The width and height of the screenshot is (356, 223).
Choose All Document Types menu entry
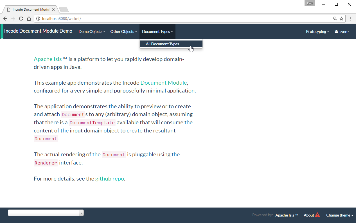click(x=171, y=44)
